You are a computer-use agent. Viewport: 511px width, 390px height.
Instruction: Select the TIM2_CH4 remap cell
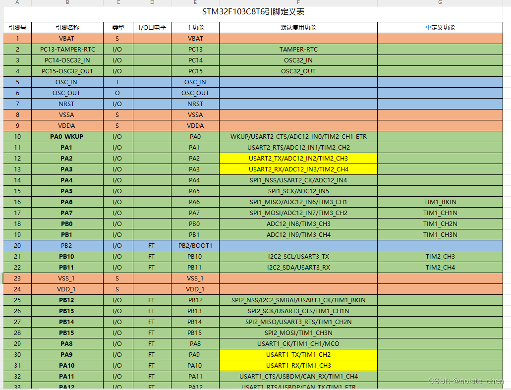tap(440, 268)
